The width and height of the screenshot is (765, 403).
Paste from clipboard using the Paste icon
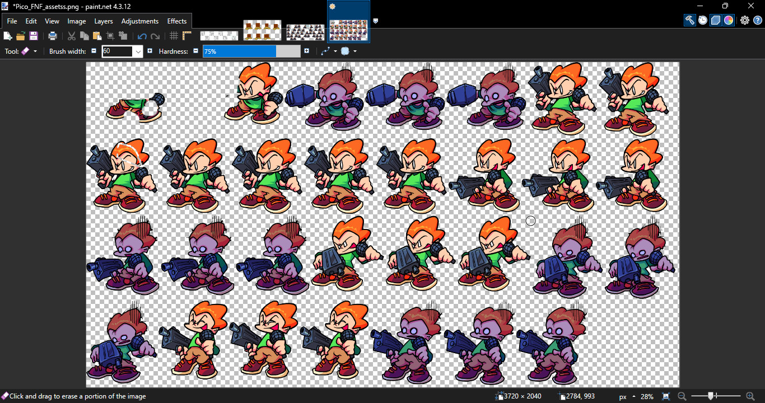click(x=97, y=36)
